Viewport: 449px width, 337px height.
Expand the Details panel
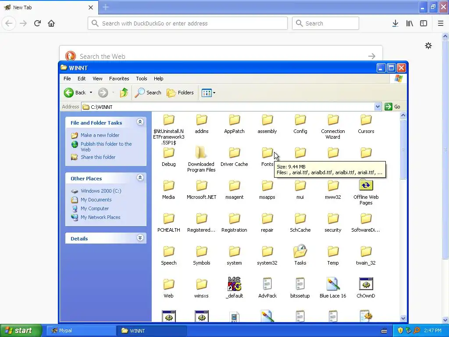pos(140,238)
